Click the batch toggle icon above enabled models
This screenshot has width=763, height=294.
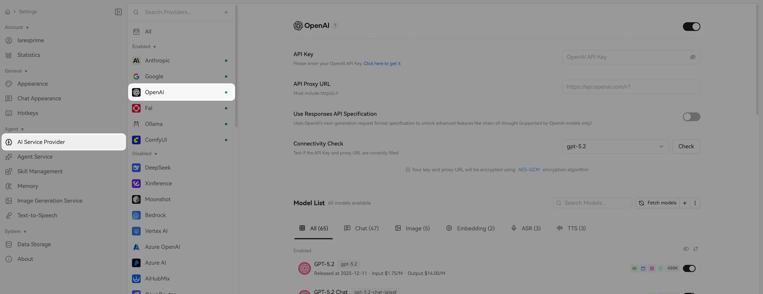(686, 249)
